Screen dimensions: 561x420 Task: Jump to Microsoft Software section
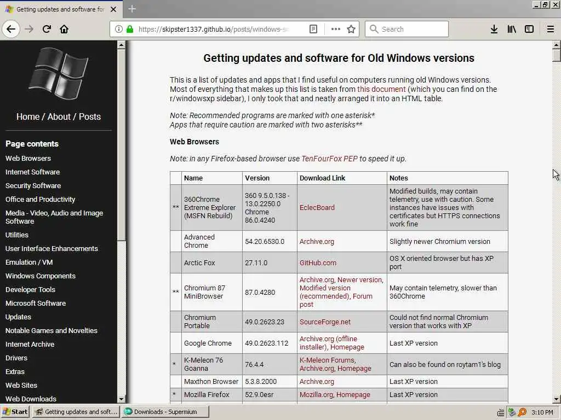[x=36, y=303]
